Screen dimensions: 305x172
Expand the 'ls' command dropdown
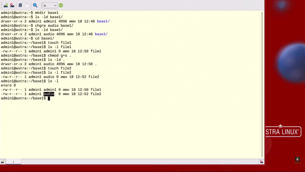pos(50,5)
